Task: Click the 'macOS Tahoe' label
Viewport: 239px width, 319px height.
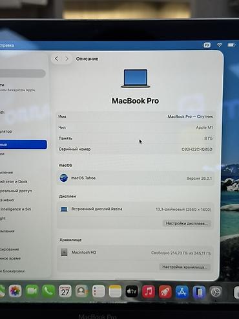Action: (83, 178)
